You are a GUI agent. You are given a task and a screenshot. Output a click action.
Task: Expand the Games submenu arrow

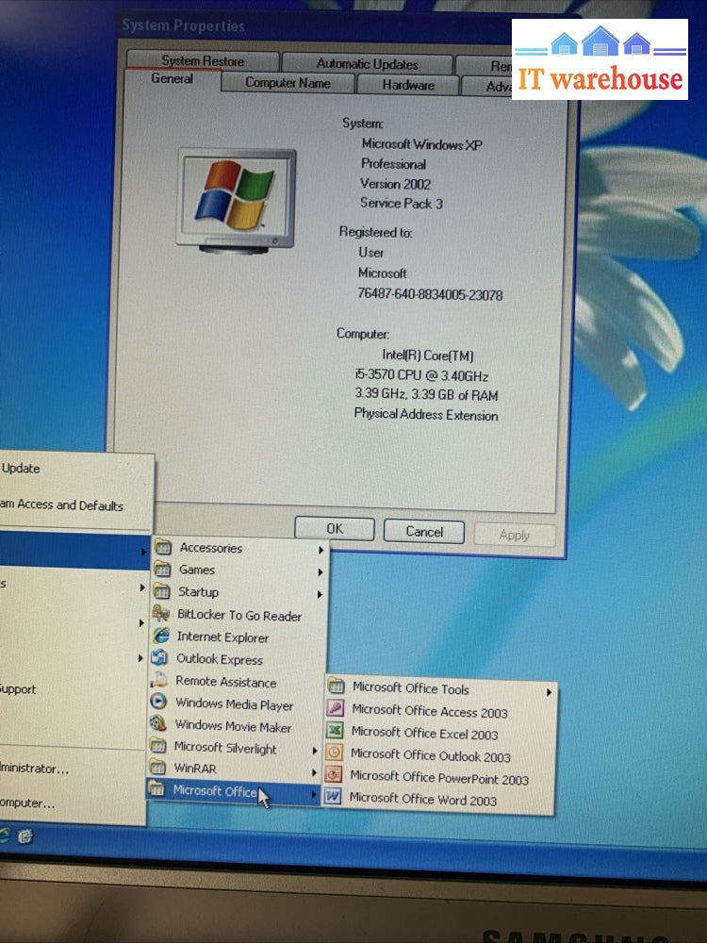(321, 572)
